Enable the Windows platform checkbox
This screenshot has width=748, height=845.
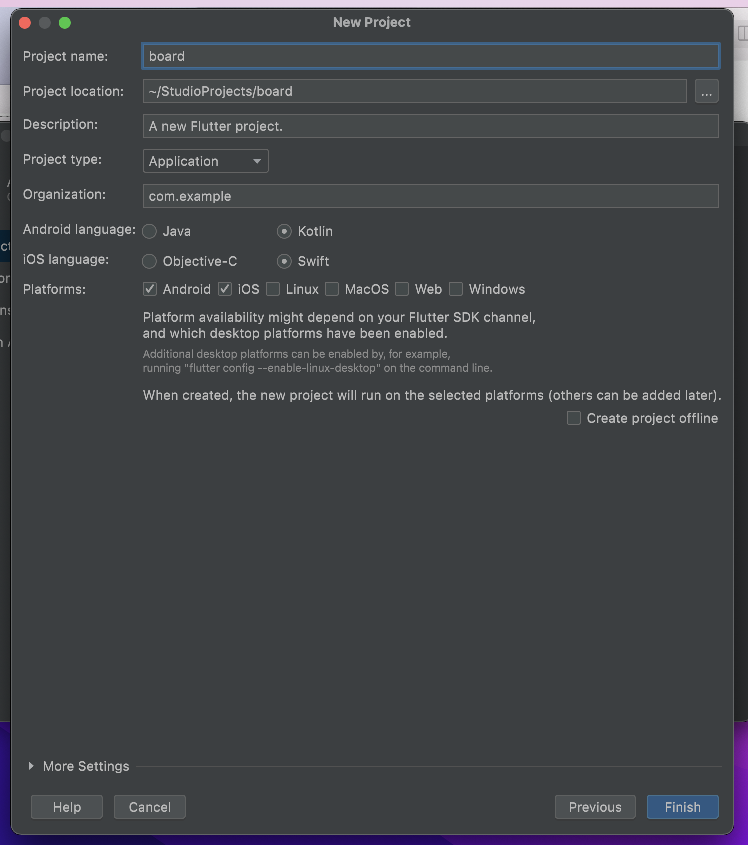tap(456, 289)
